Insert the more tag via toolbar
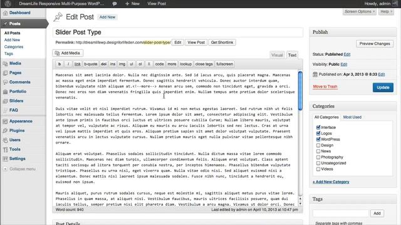 pos(172,64)
